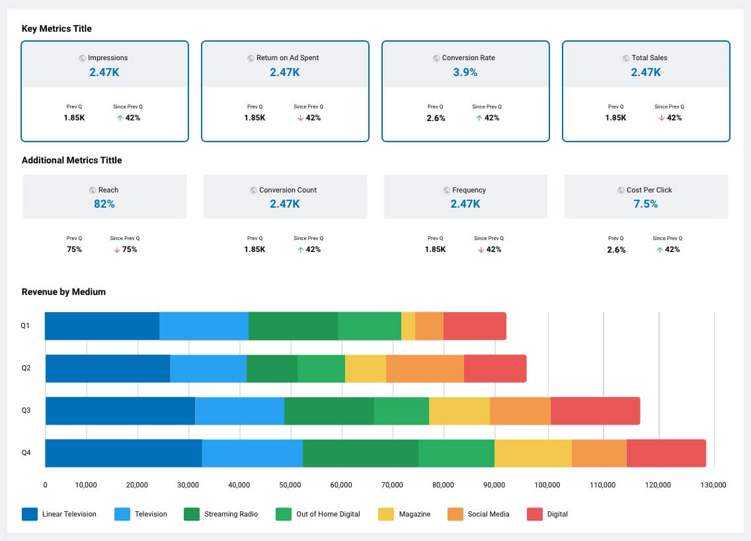
Task: Toggle the Television legend swatch
Action: [122, 514]
